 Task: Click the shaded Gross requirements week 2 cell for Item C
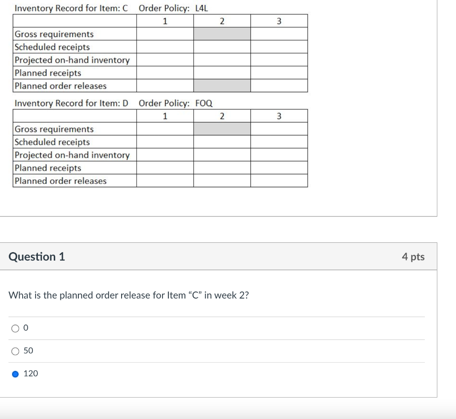click(222, 33)
